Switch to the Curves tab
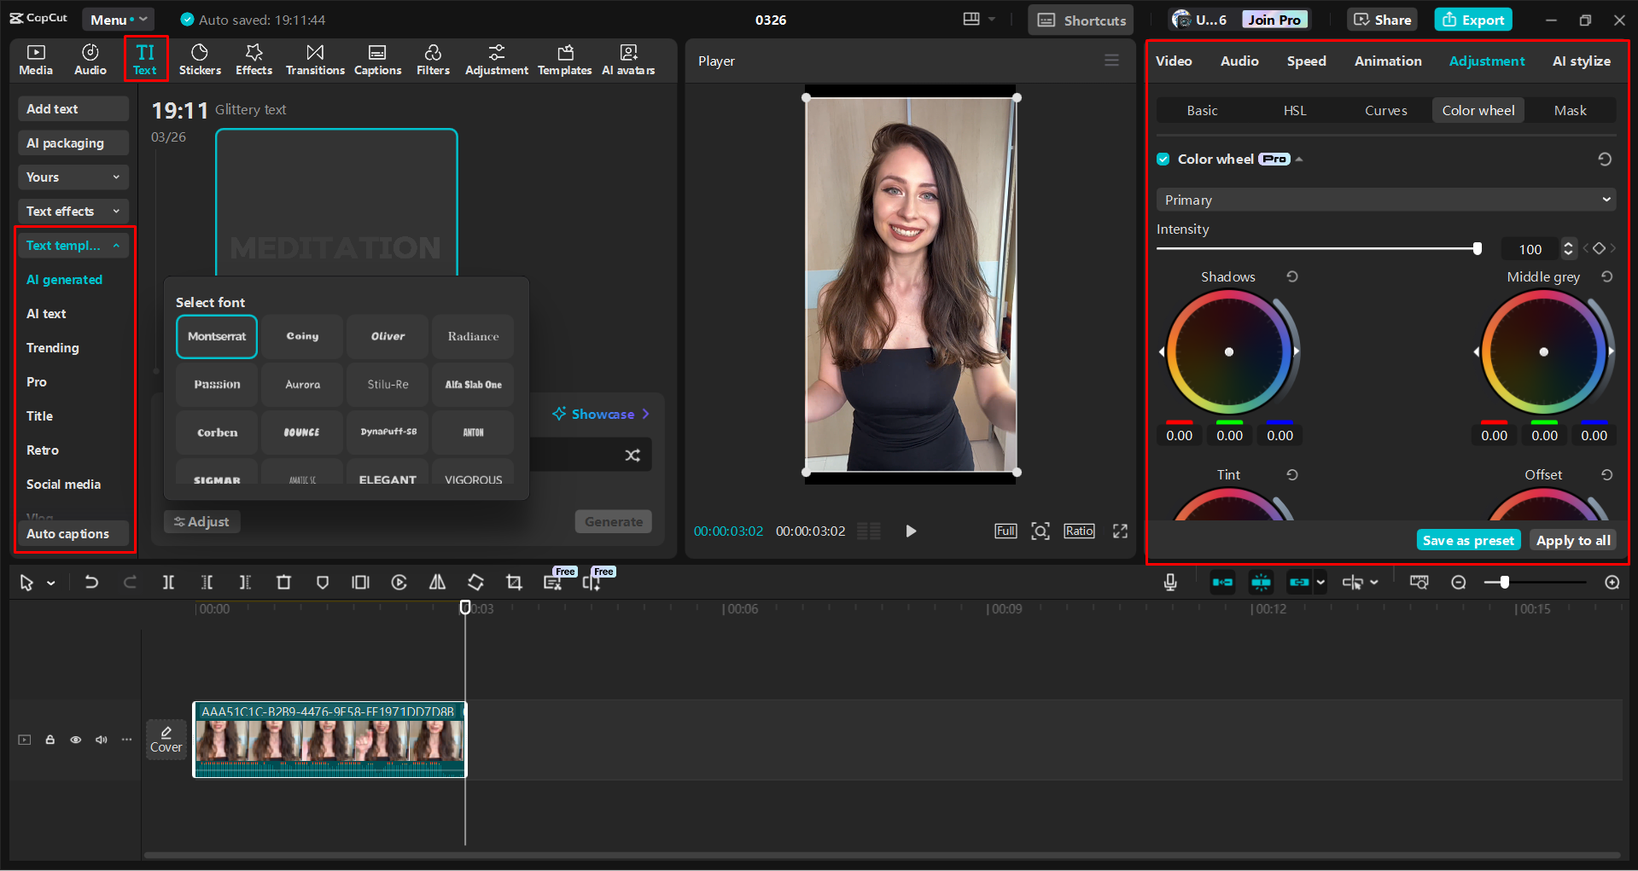 [x=1385, y=110]
